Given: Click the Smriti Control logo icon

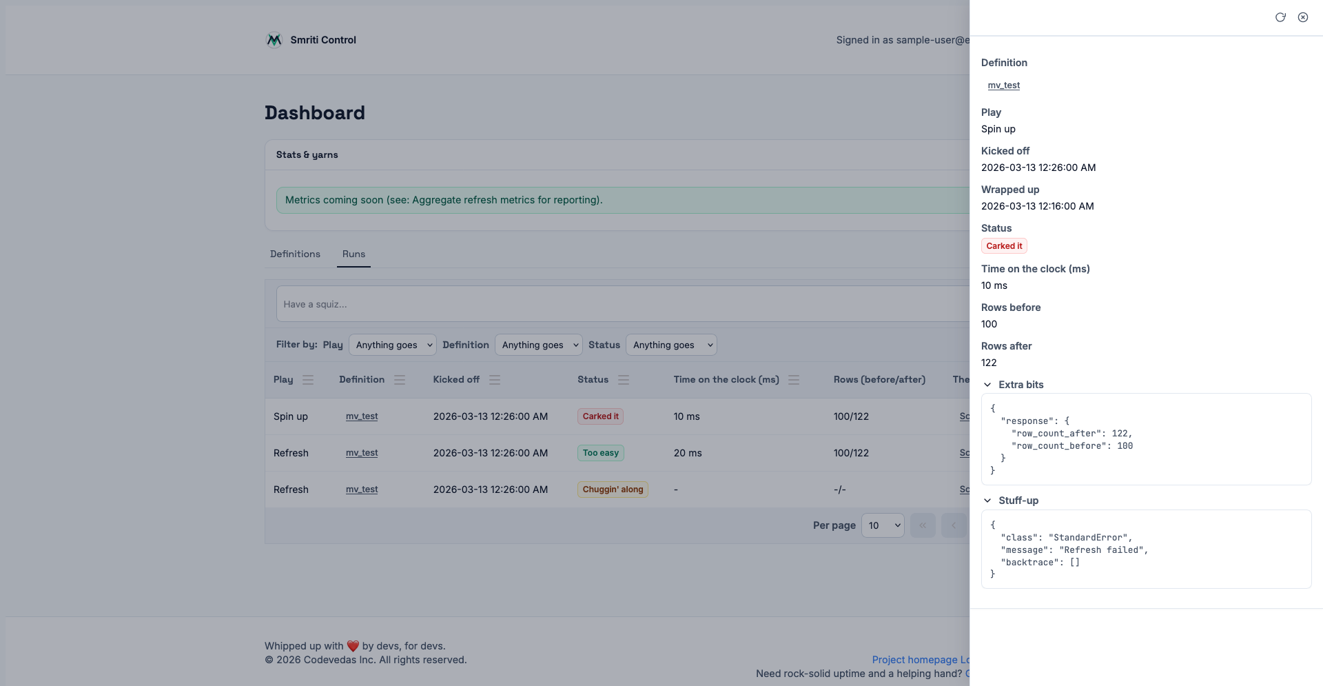Looking at the screenshot, I should [x=274, y=40].
